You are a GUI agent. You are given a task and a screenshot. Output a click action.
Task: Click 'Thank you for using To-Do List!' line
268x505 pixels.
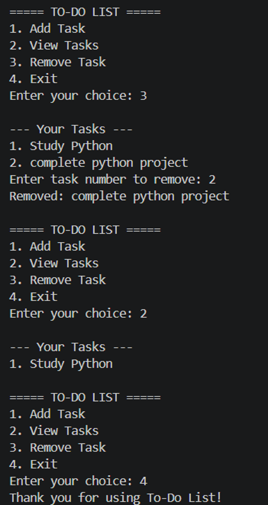click(116, 498)
